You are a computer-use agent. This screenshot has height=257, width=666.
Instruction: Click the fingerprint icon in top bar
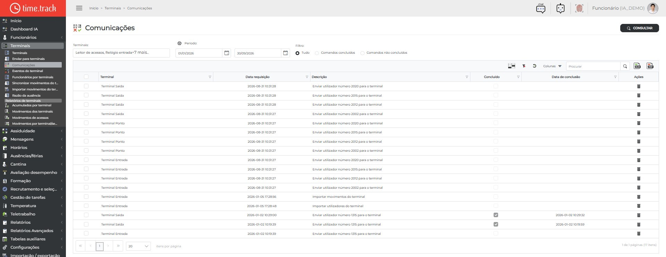[579, 8]
